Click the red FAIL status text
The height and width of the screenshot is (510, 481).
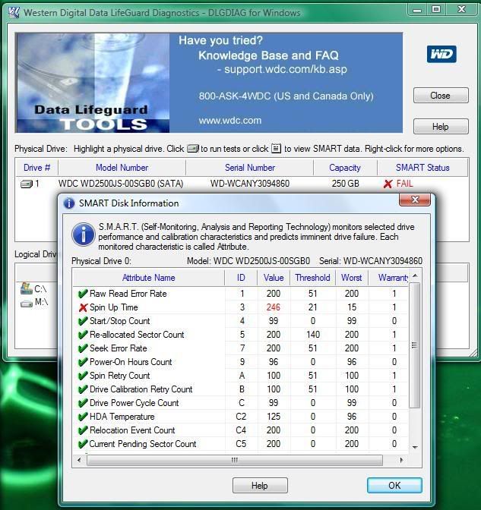[405, 184]
